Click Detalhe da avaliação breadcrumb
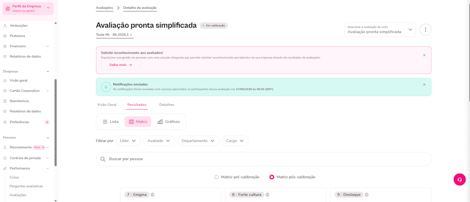 tap(140, 7)
